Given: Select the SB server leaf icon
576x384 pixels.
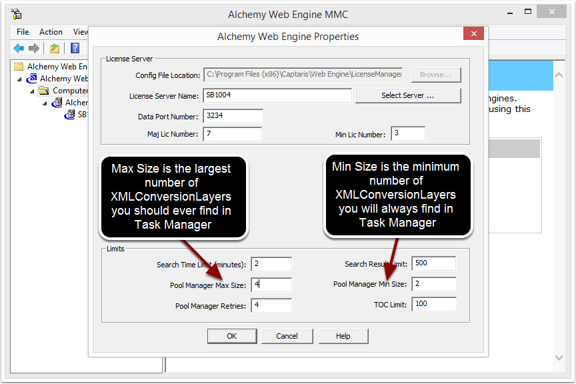Looking at the screenshot, I should [69, 115].
